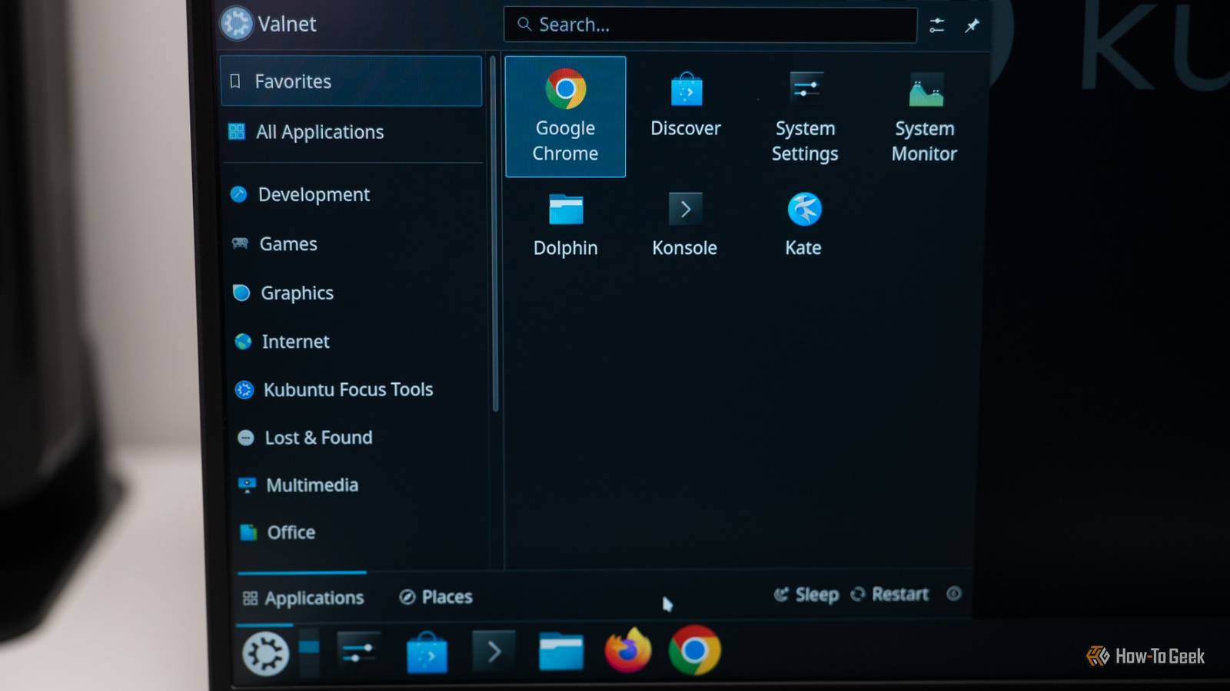Open Google Chrome from Favorites

click(x=565, y=115)
